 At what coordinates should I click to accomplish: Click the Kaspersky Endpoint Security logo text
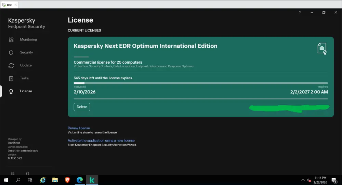(27, 23)
